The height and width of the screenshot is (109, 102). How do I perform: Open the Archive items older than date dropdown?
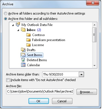[x=81, y=74]
